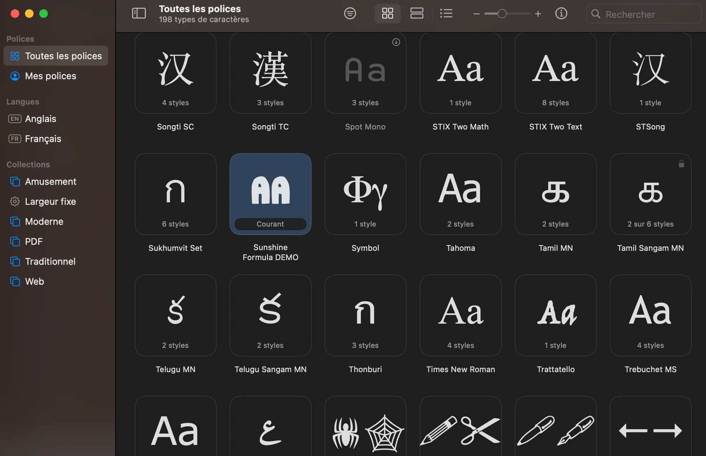The height and width of the screenshot is (456, 706).
Task: Select the Spot Mono font tile
Action: 365,73
